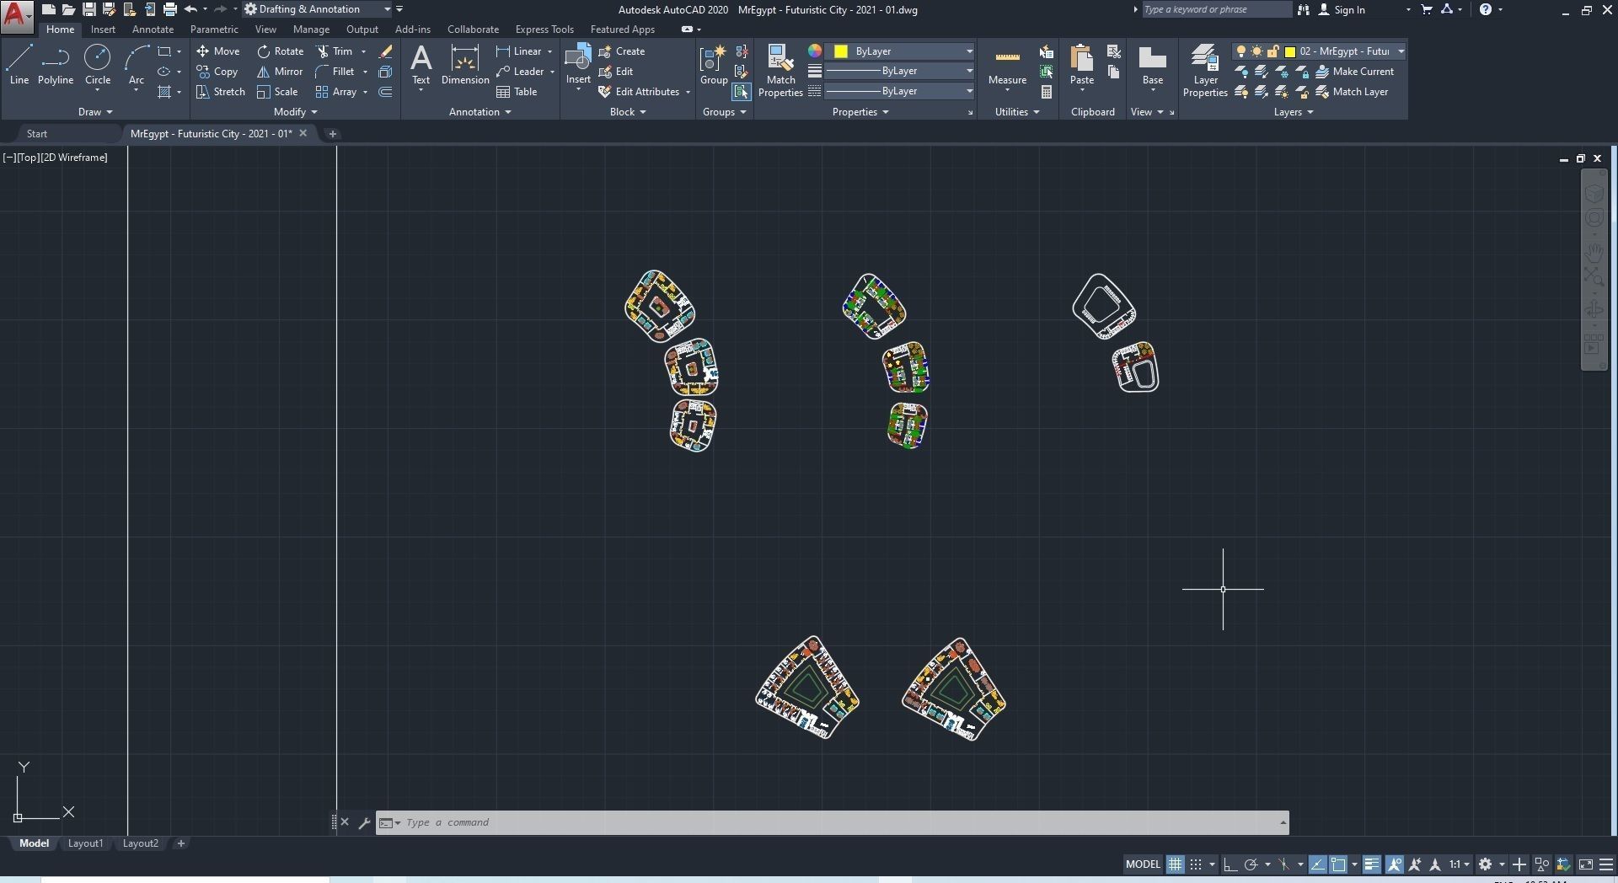Open the annotation scale 1:1 dropdown
This screenshot has height=883, width=1618.
(x=1460, y=864)
